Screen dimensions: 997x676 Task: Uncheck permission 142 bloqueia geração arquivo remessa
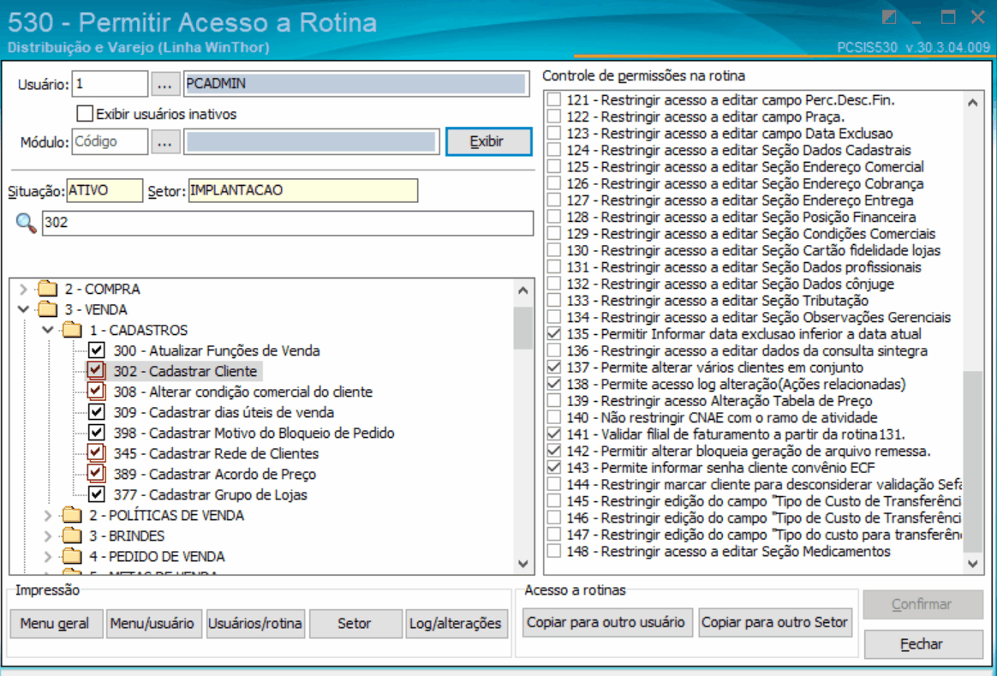[554, 451]
